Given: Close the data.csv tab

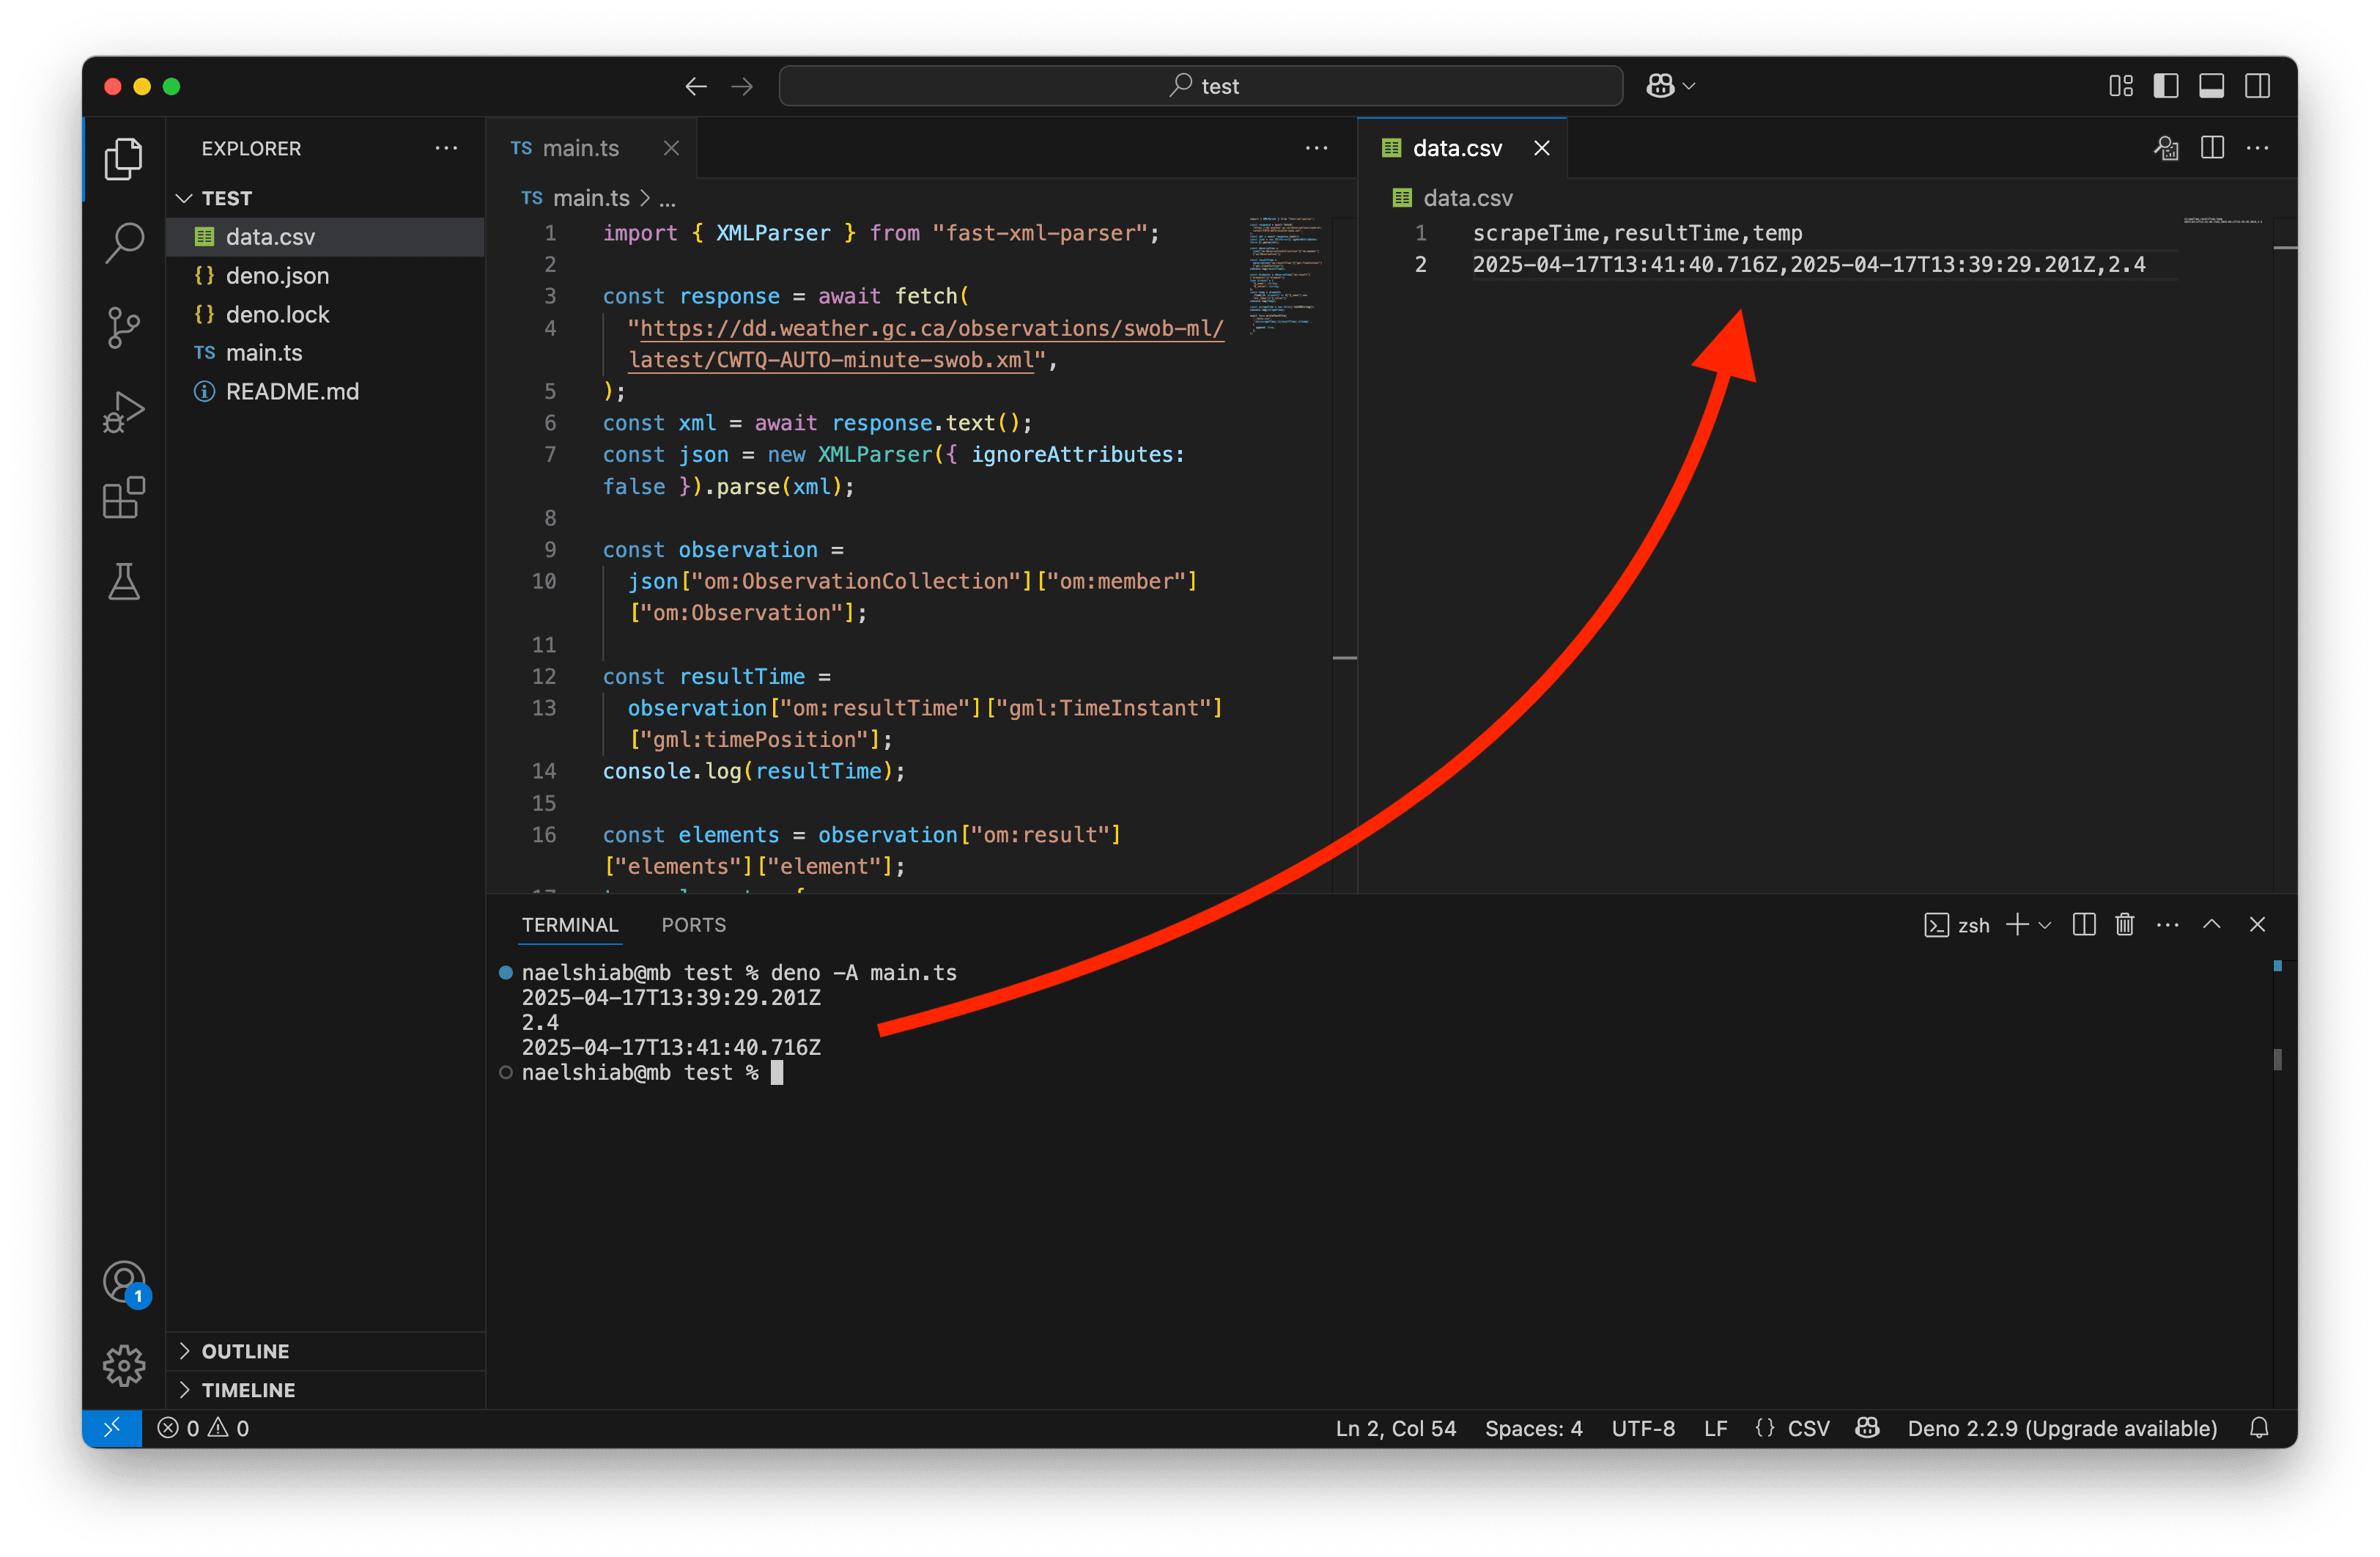Looking at the screenshot, I should 1541,148.
